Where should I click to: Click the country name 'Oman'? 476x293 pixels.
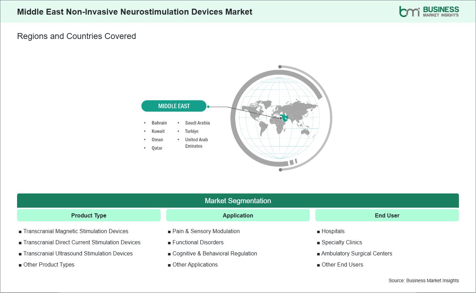pyautogui.click(x=157, y=140)
